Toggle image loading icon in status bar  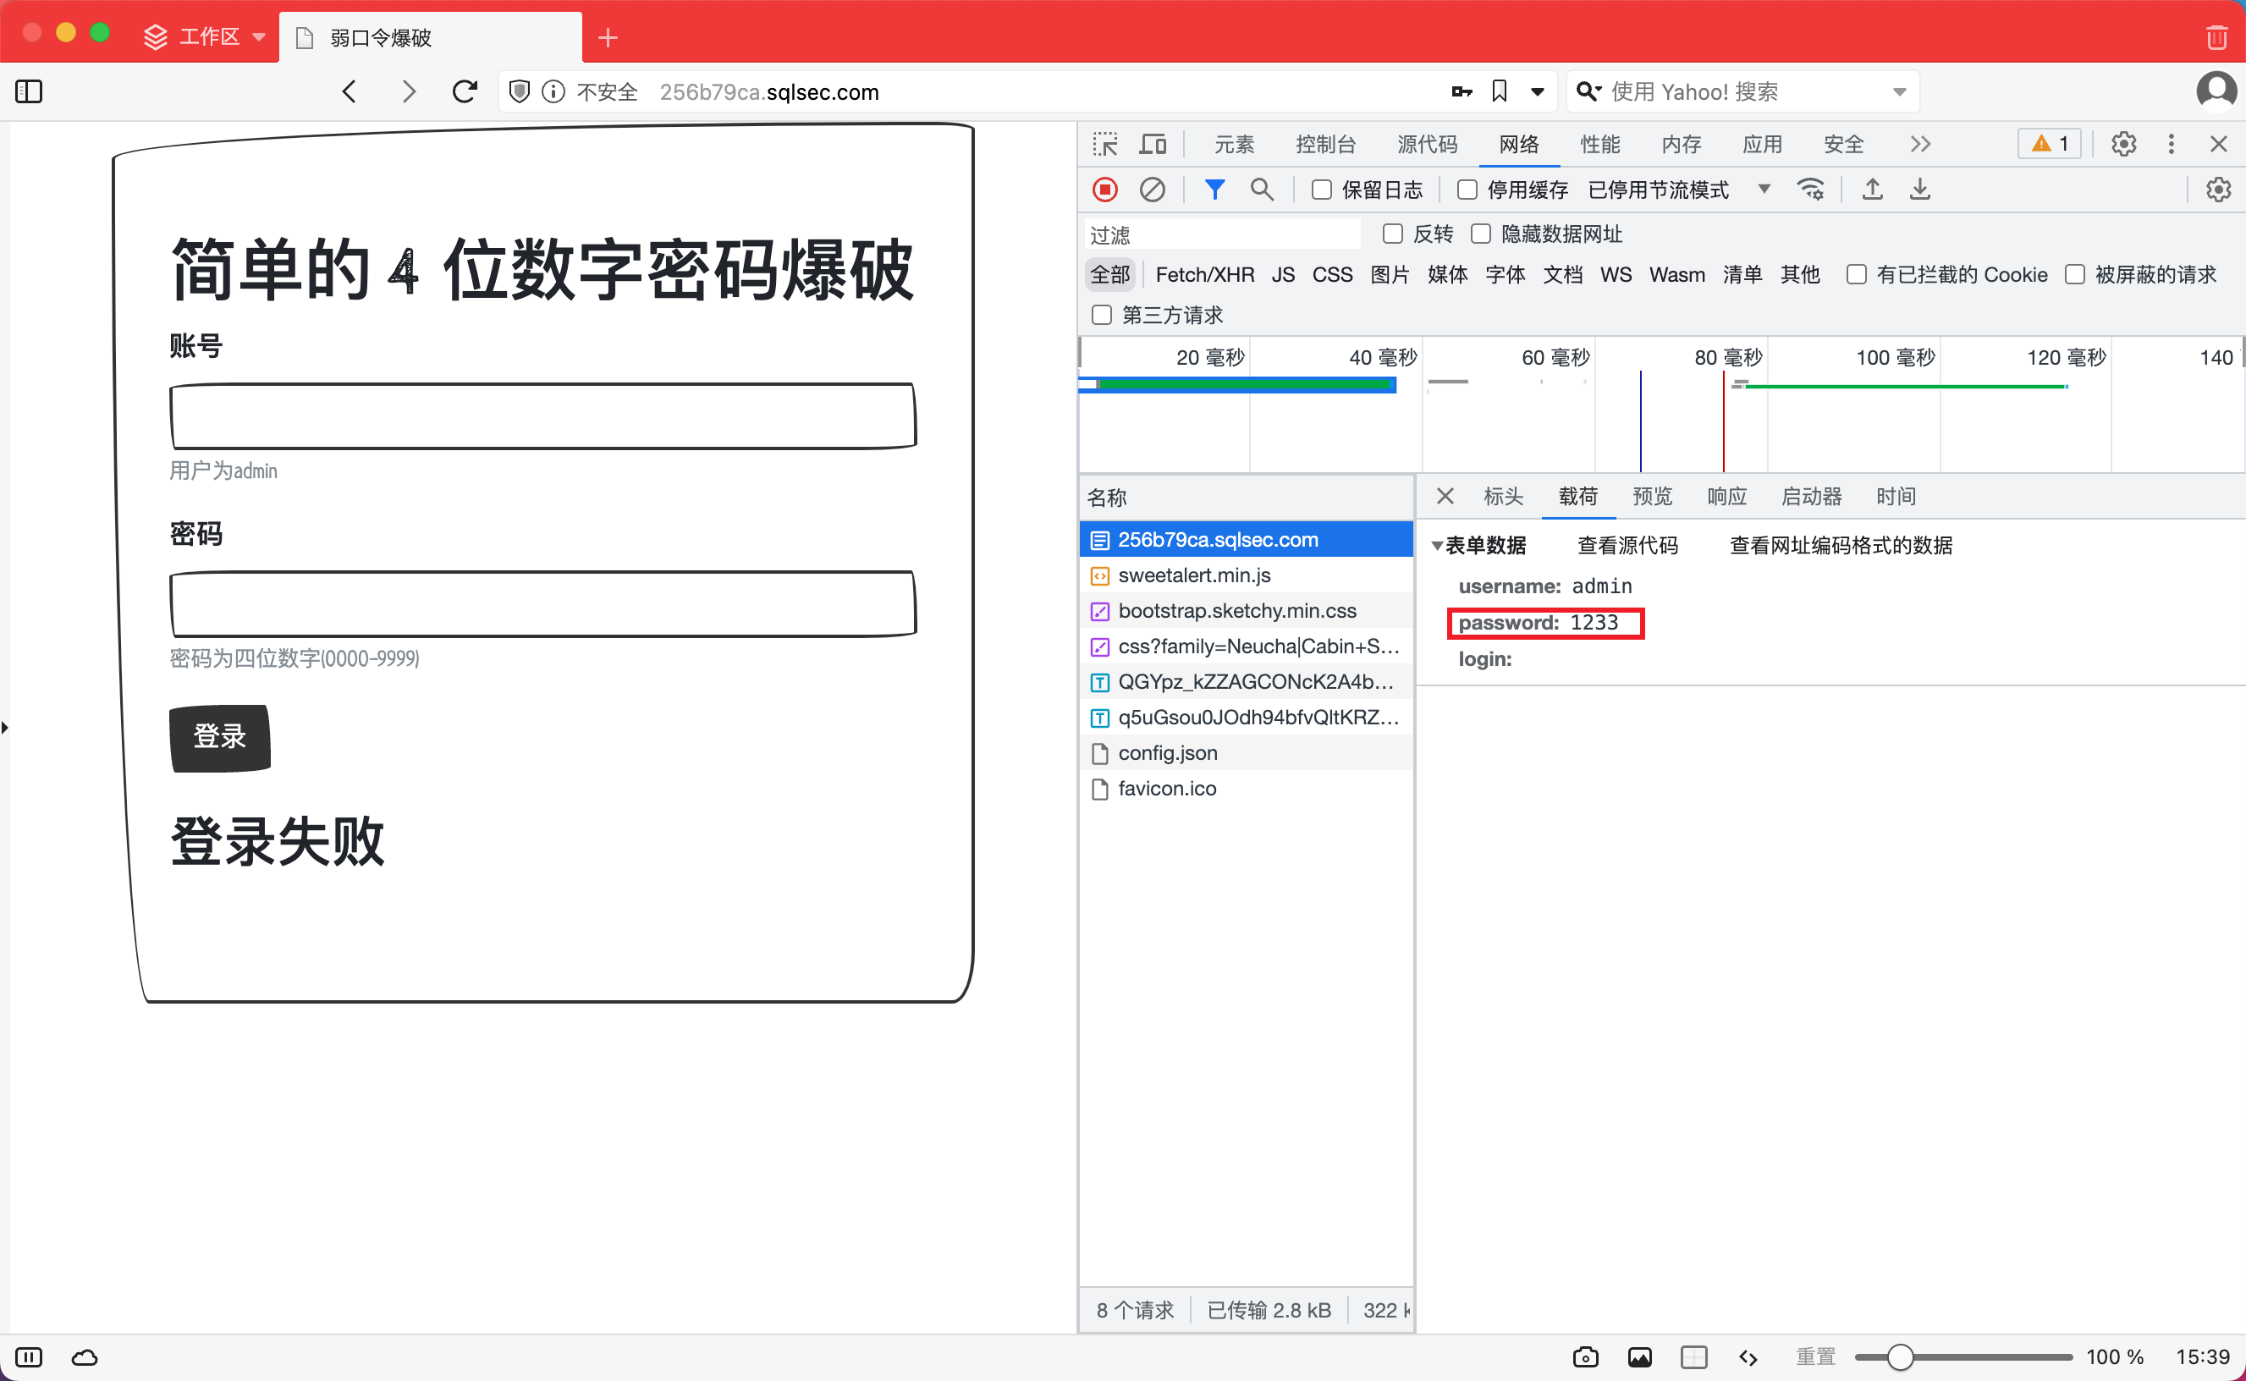pyautogui.click(x=1639, y=1357)
